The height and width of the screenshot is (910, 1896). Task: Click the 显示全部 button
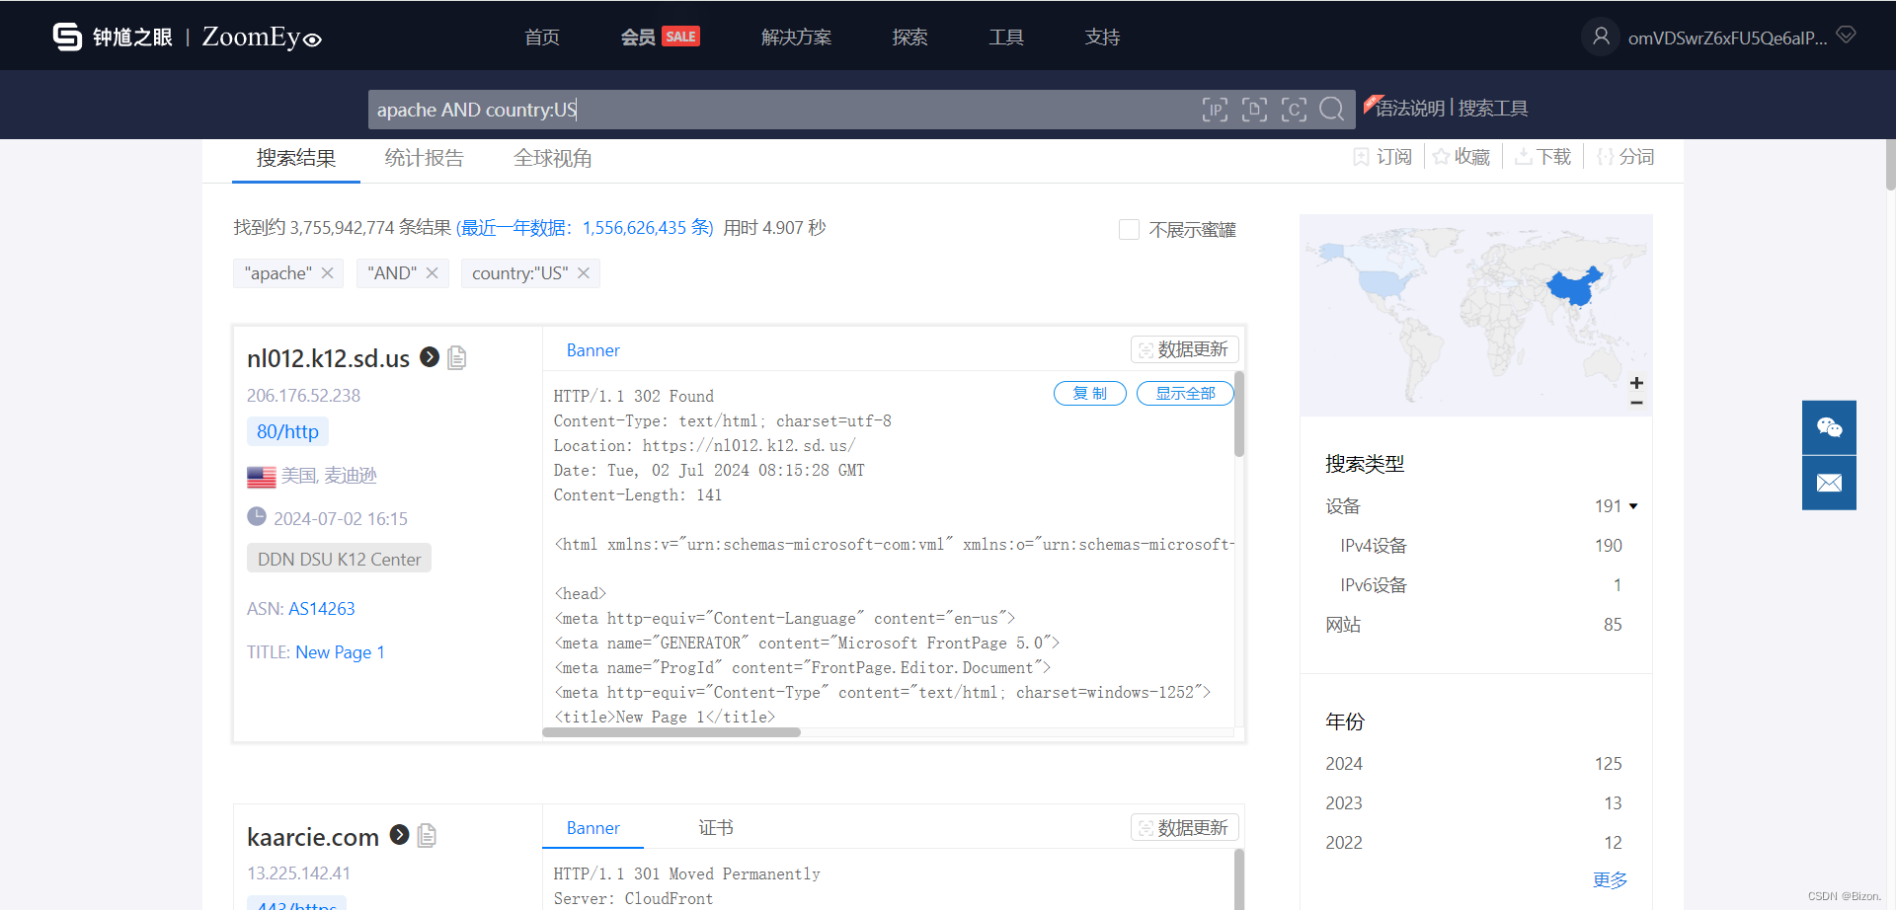[x=1185, y=393]
